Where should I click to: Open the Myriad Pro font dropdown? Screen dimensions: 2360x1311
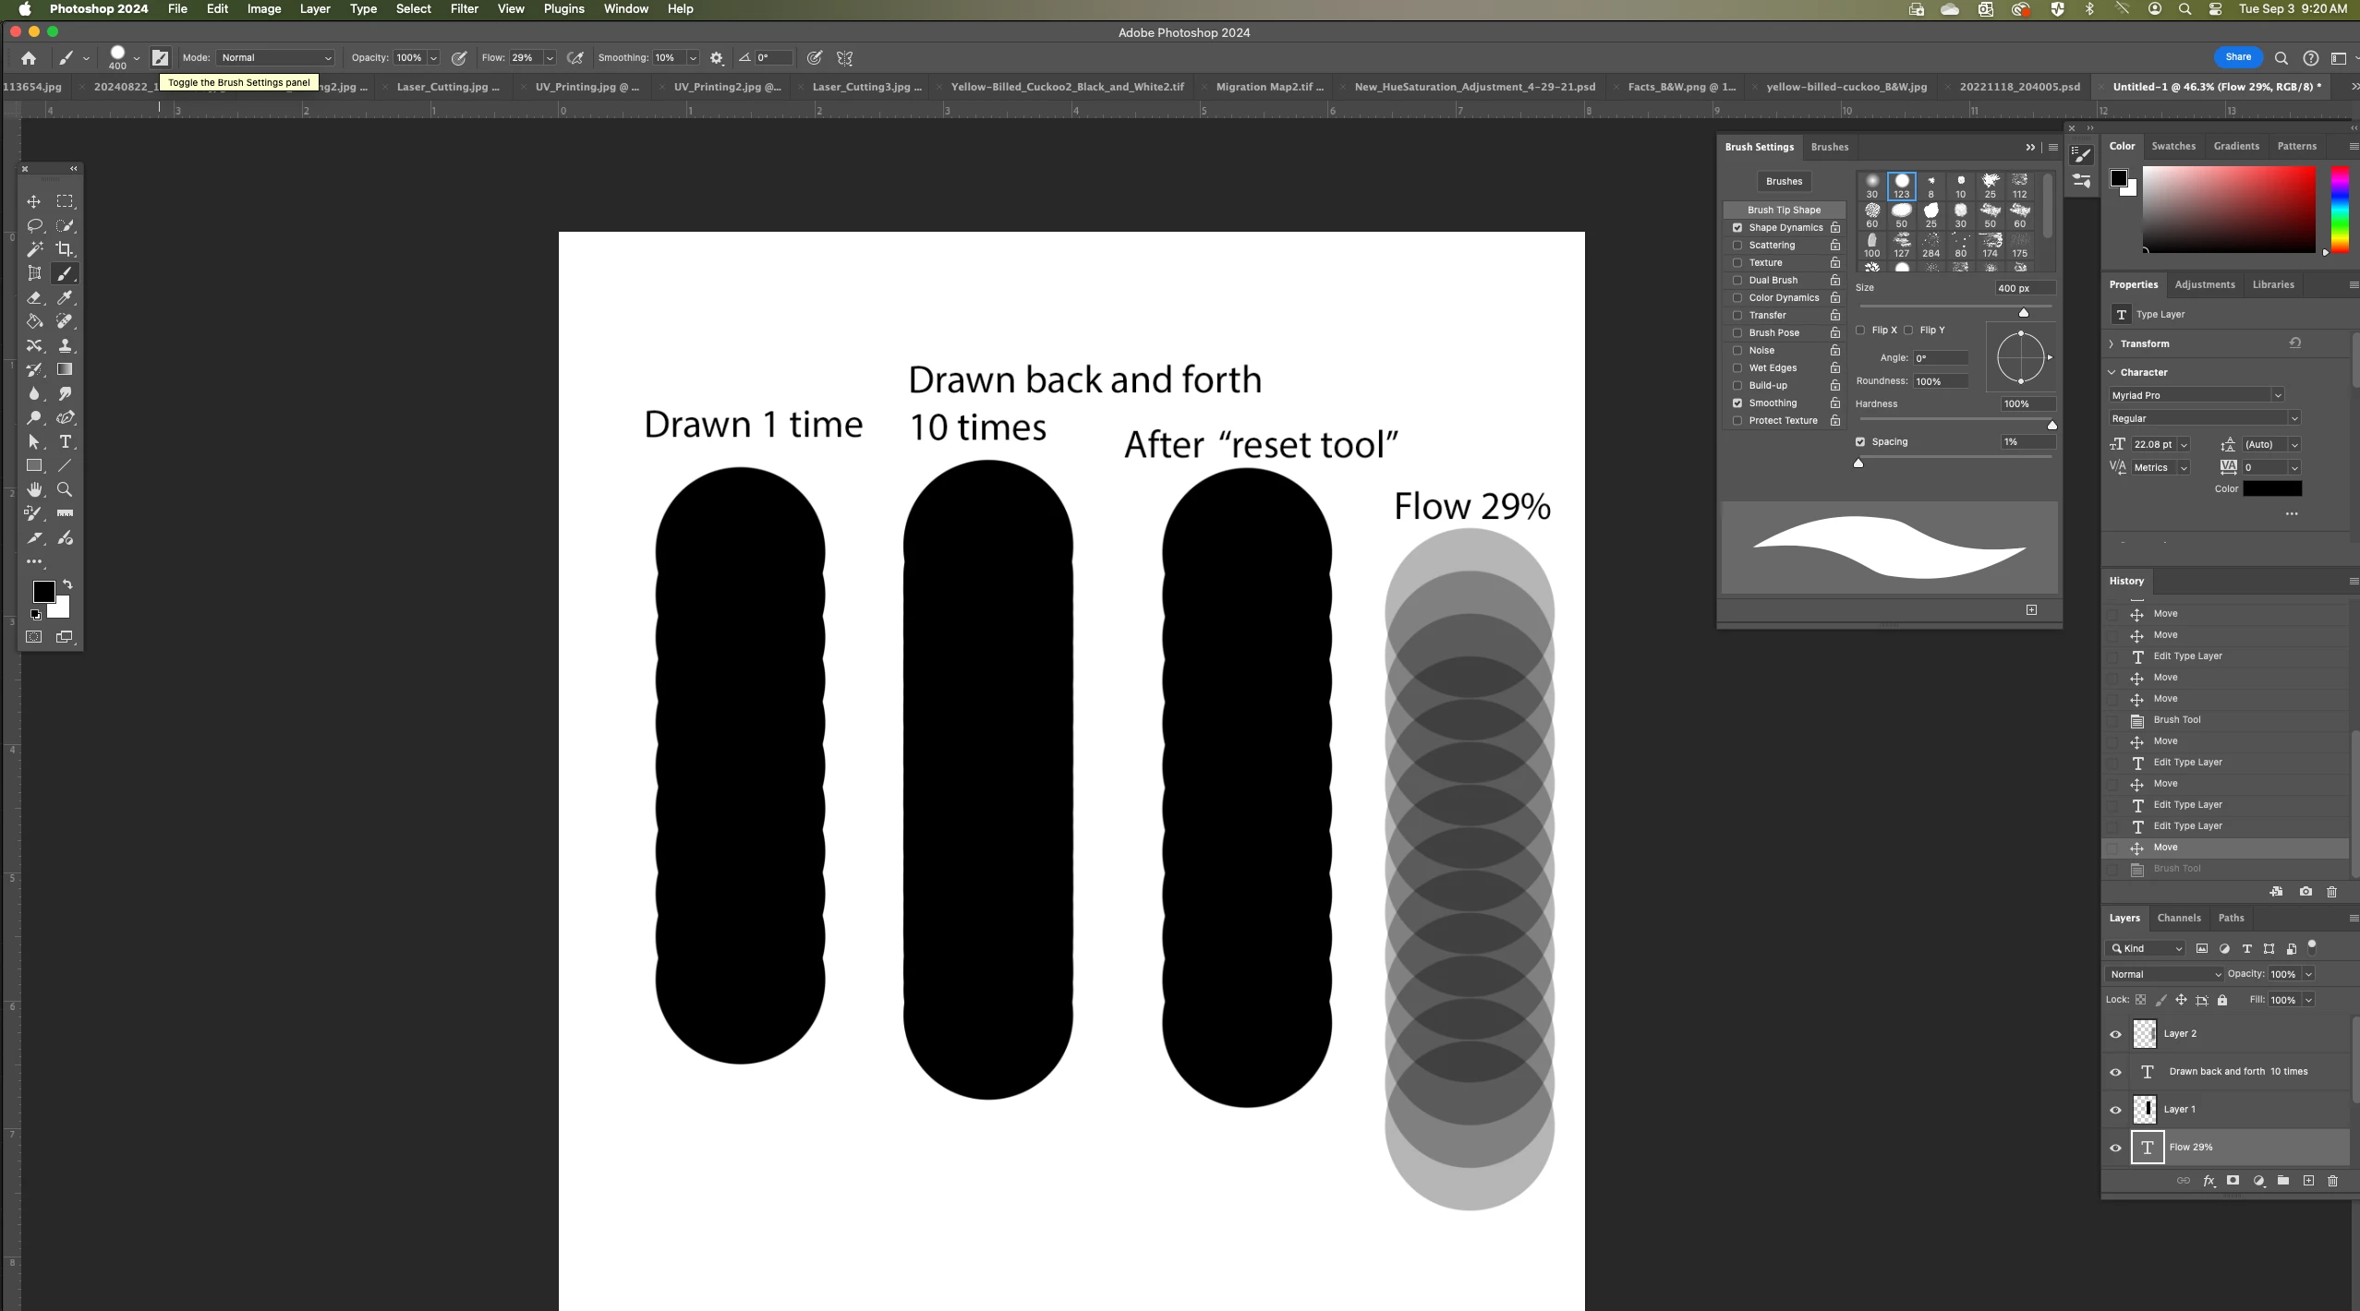point(2196,395)
